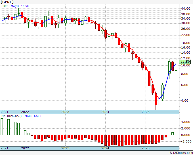Click the 22.00 price axis label
The image size is (193, 155).
pyautogui.click(x=186, y=35)
